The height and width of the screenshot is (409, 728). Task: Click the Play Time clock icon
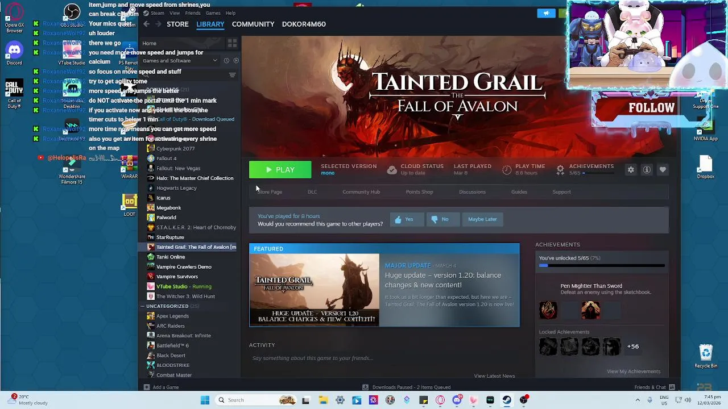pos(507,170)
